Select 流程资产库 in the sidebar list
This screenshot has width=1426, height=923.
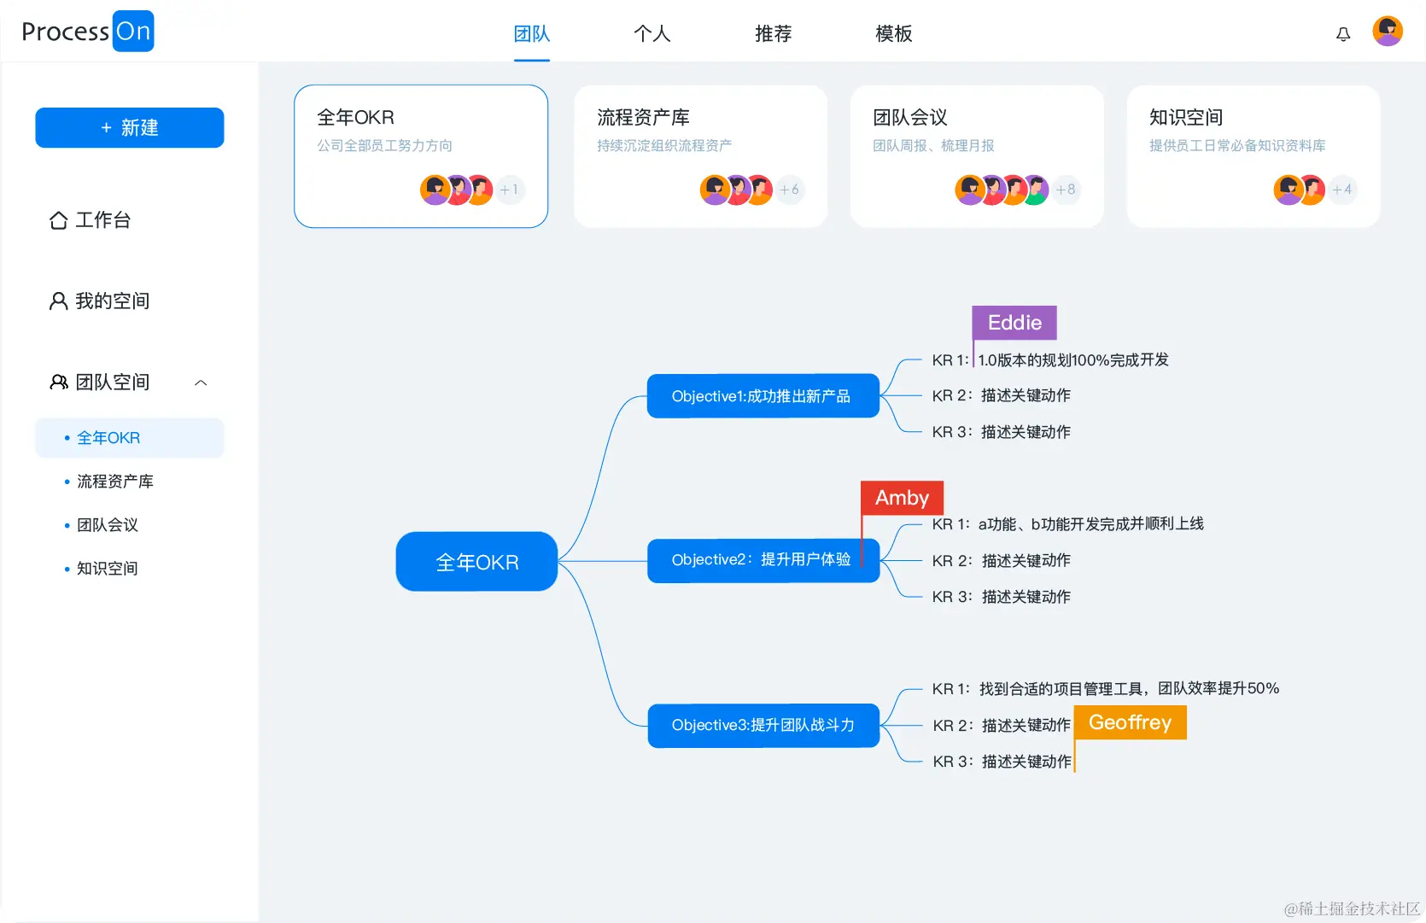click(x=114, y=481)
